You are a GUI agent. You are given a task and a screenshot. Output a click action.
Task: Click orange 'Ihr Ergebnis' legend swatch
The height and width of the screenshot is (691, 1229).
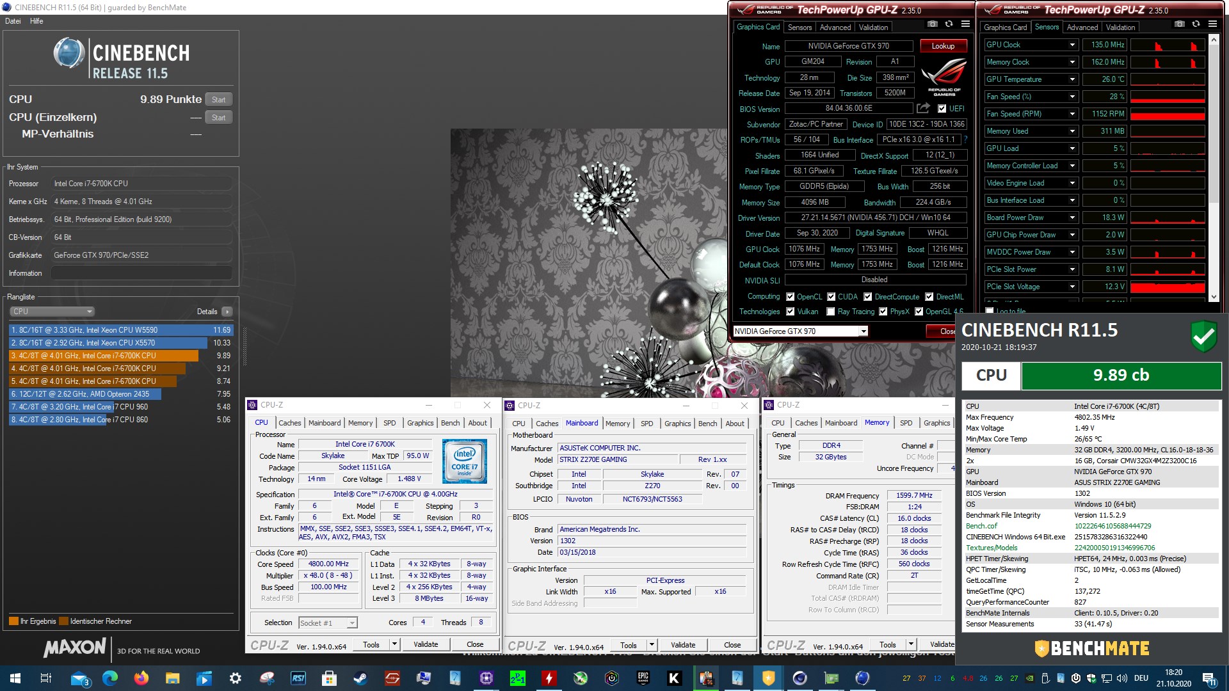click(x=13, y=621)
